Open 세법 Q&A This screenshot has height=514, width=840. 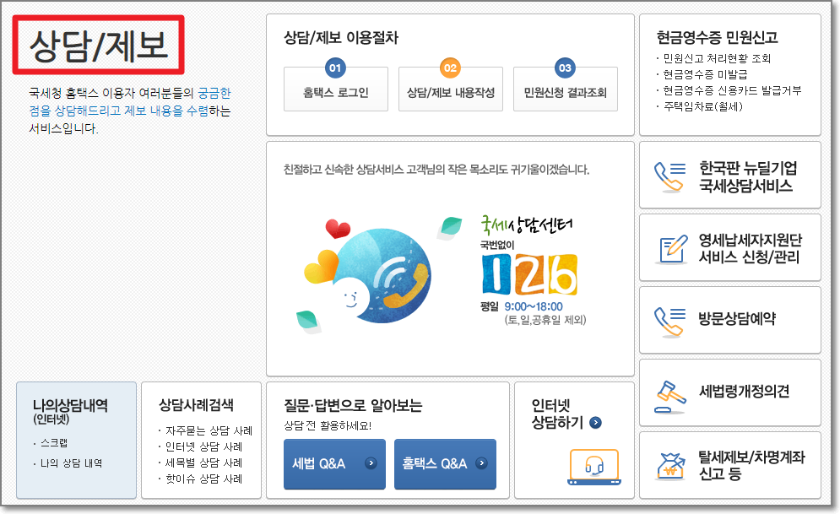pyautogui.click(x=335, y=463)
